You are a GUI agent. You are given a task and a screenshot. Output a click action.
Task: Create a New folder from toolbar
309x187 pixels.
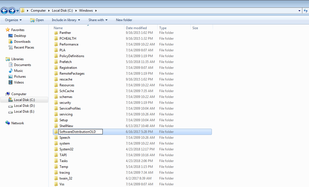pos(124,20)
